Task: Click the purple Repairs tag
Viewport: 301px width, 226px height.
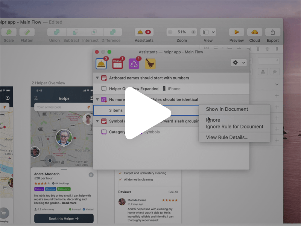Action: coord(39,189)
